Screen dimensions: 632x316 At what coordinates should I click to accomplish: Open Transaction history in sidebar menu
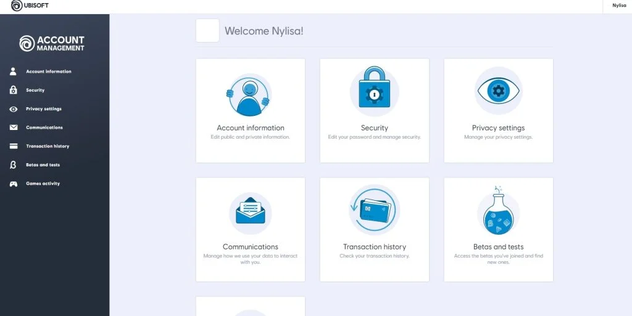48,147
